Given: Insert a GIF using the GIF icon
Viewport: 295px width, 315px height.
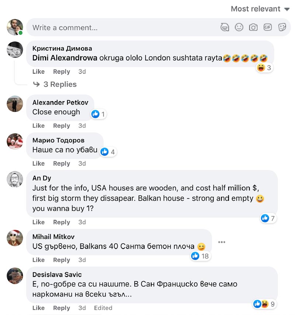Looking at the screenshot, I should coord(267,27).
